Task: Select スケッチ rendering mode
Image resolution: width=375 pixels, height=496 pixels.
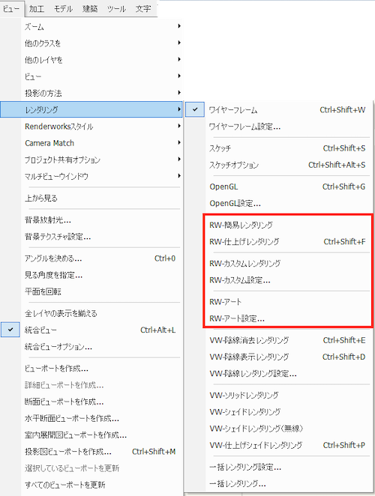Action: (289, 148)
